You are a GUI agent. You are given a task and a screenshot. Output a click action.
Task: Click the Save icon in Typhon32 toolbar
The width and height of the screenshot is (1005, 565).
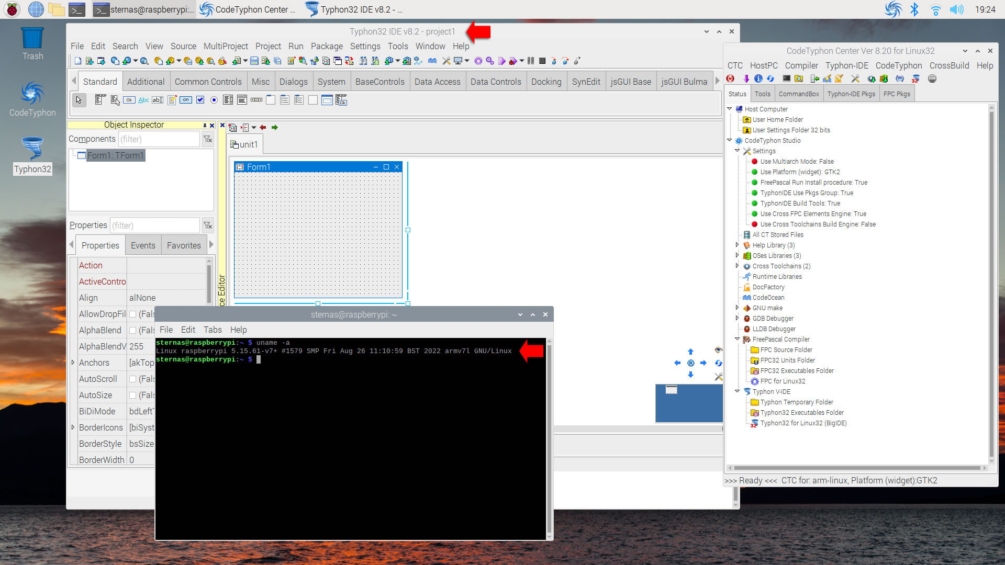[x=254, y=61]
